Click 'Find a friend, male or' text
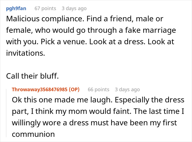Image resolution: width=192 pixels, height=142 pixels. click(125, 19)
